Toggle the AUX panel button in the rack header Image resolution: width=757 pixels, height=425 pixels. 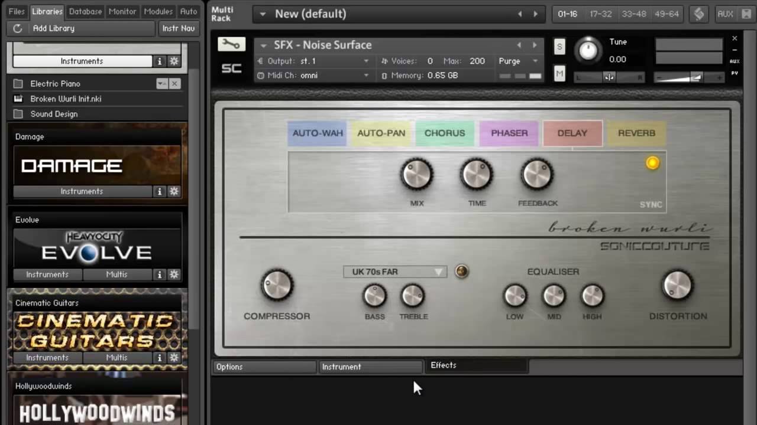pos(725,14)
